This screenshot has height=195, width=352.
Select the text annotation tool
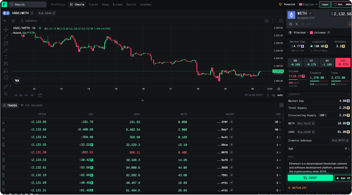(x=6, y=57)
